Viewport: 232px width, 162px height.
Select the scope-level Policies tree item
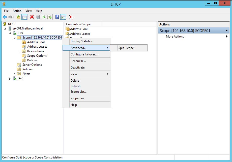[32, 60]
